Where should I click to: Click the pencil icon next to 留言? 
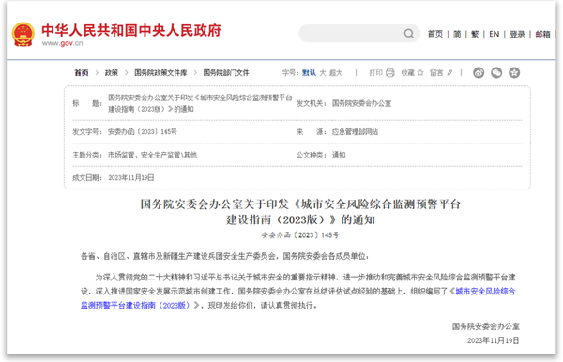point(449,73)
